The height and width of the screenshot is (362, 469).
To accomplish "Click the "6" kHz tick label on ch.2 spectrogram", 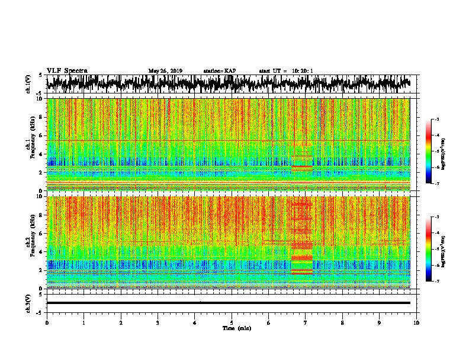I will pos(41,233).
